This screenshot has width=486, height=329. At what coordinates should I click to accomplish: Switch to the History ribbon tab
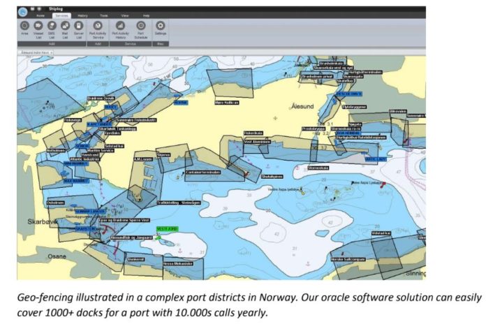[x=82, y=15]
